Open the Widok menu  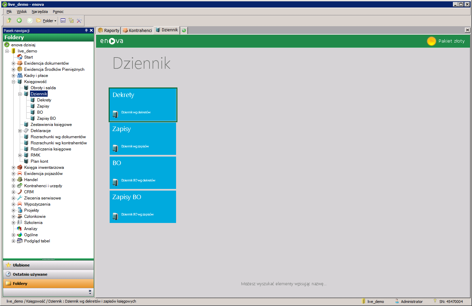pyautogui.click(x=22, y=12)
